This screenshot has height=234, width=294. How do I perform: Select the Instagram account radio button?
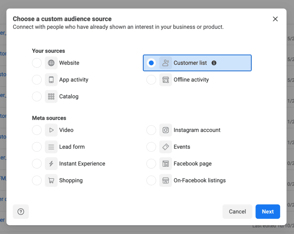[x=151, y=130]
